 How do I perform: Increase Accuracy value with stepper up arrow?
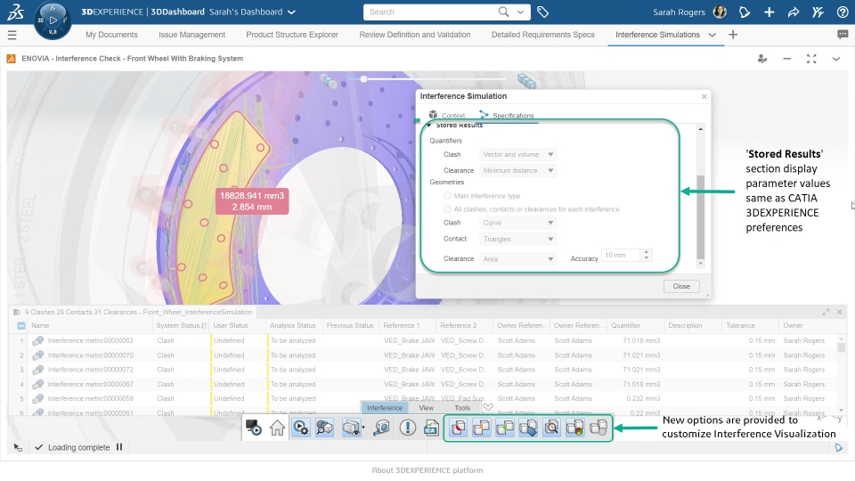pos(647,252)
